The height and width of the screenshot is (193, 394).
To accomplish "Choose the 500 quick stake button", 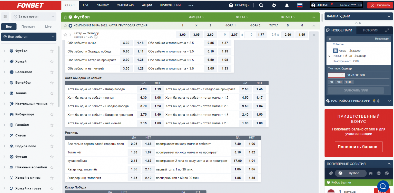I will click(339, 82).
